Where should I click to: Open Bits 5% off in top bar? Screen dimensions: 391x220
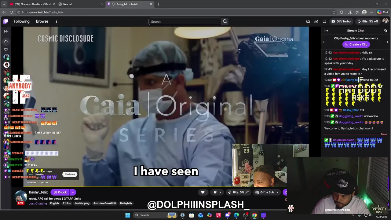coord(367,21)
